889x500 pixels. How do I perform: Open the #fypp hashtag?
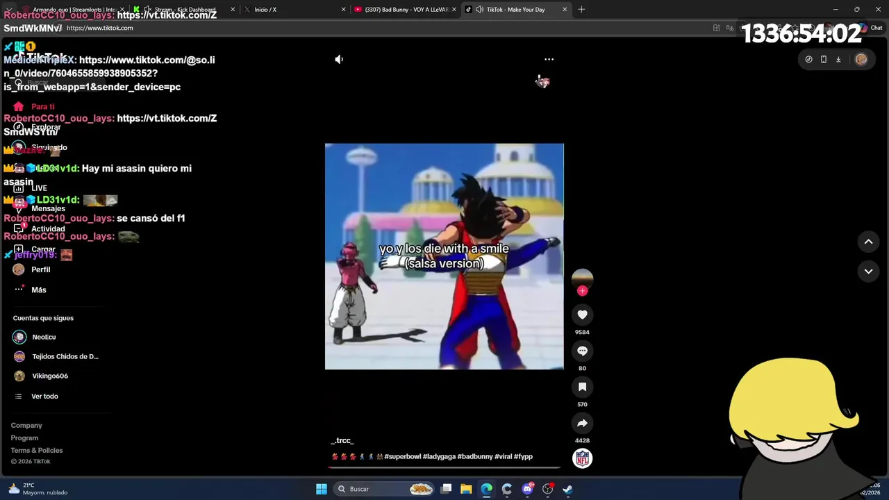point(523,456)
